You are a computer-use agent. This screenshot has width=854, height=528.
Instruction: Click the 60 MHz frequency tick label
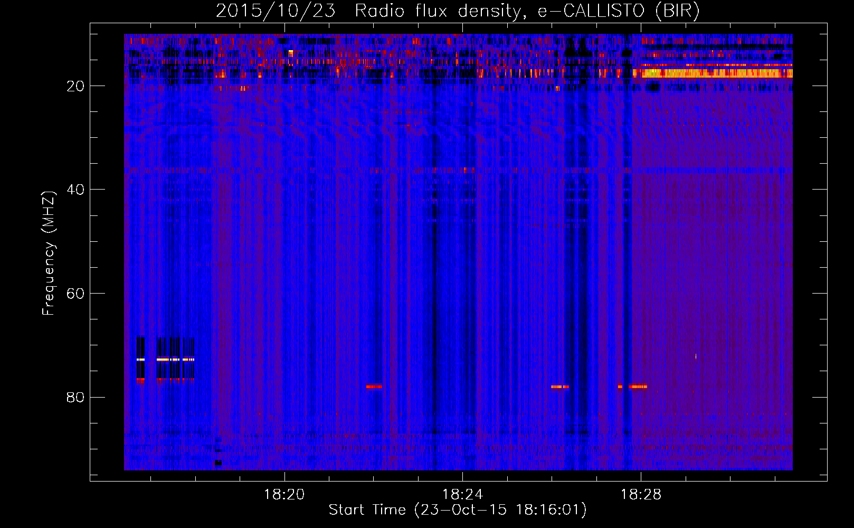pyautogui.click(x=75, y=294)
